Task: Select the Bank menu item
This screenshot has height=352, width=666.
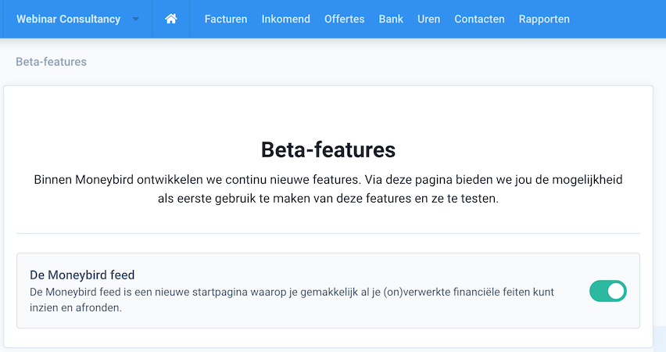Action: pyautogui.click(x=391, y=19)
